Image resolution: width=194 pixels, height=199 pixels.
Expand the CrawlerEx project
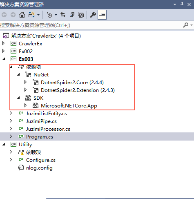point(4,43)
